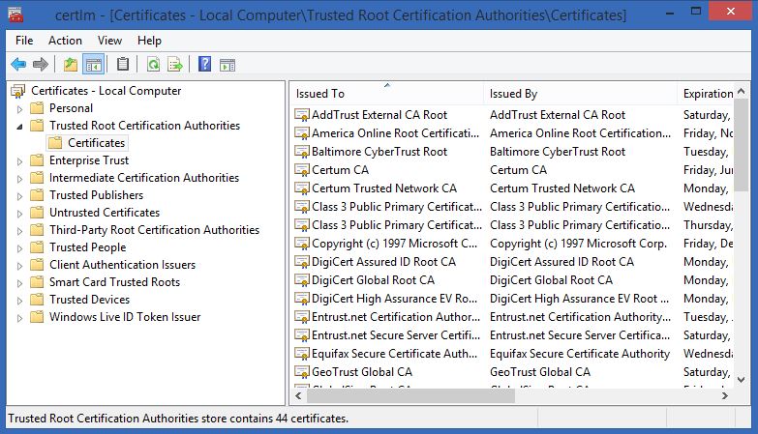Open Help via the question mark icon
The width and height of the screenshot is (758, 434).
click(x=204, y=65)
